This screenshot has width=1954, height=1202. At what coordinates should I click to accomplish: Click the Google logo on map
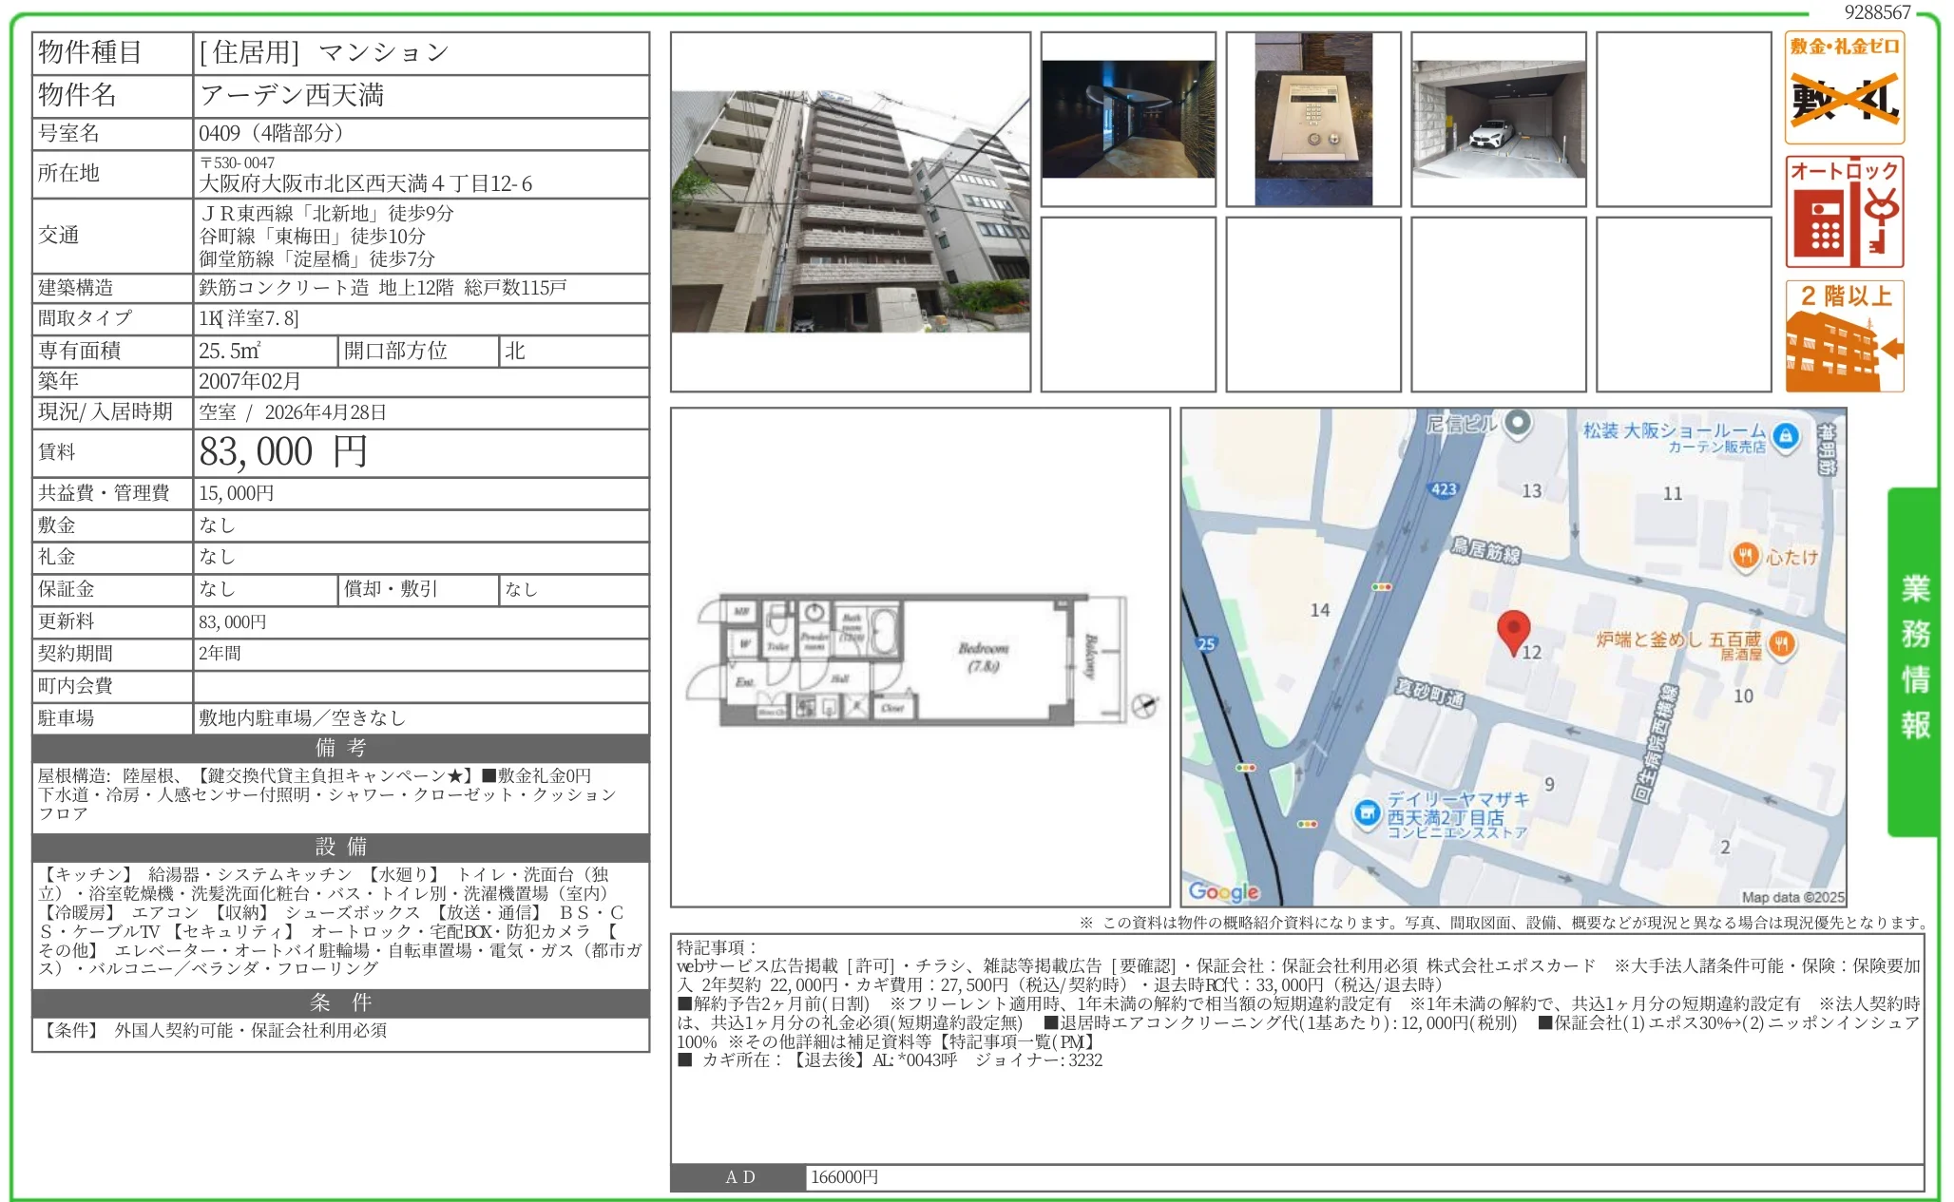[x=1223, y=891]
